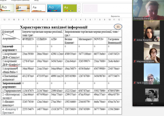Click title Характеристика вихідної інформації
This screenshot has width=164, height=116.
coord(54,27)
